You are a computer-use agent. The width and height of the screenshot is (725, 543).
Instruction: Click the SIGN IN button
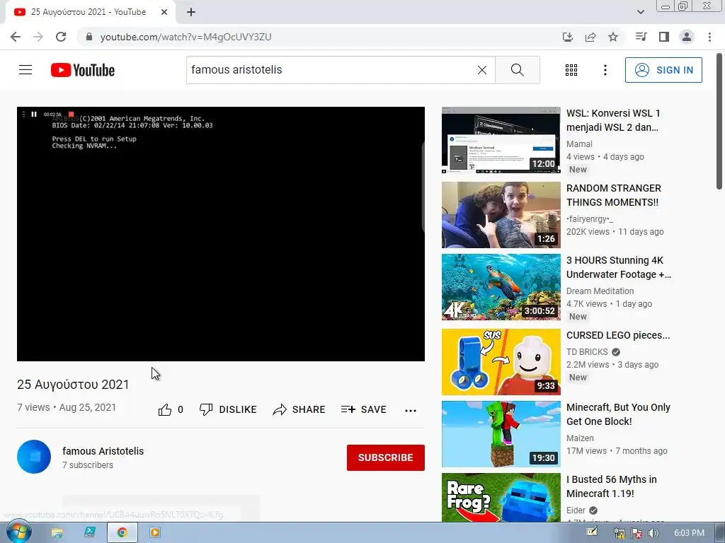(663, 70)
